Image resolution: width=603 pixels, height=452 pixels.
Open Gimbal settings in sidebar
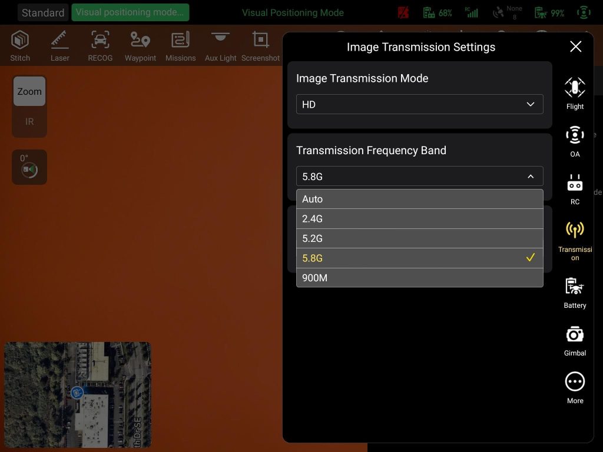(x=575, y=341)
